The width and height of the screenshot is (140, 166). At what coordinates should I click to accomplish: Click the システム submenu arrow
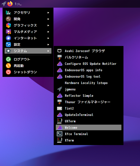click(48, 51)
